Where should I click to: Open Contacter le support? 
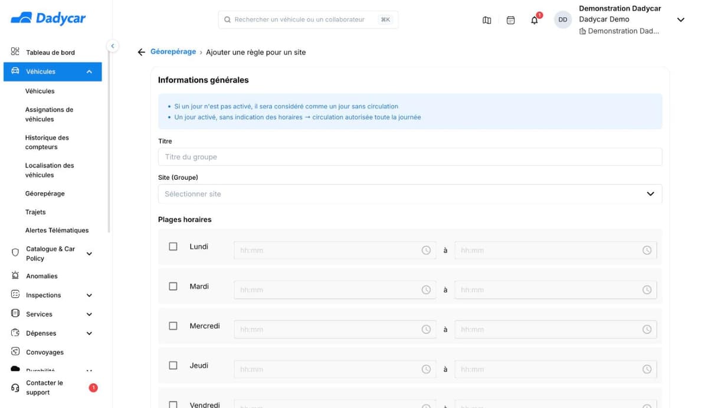pos(44,387)
